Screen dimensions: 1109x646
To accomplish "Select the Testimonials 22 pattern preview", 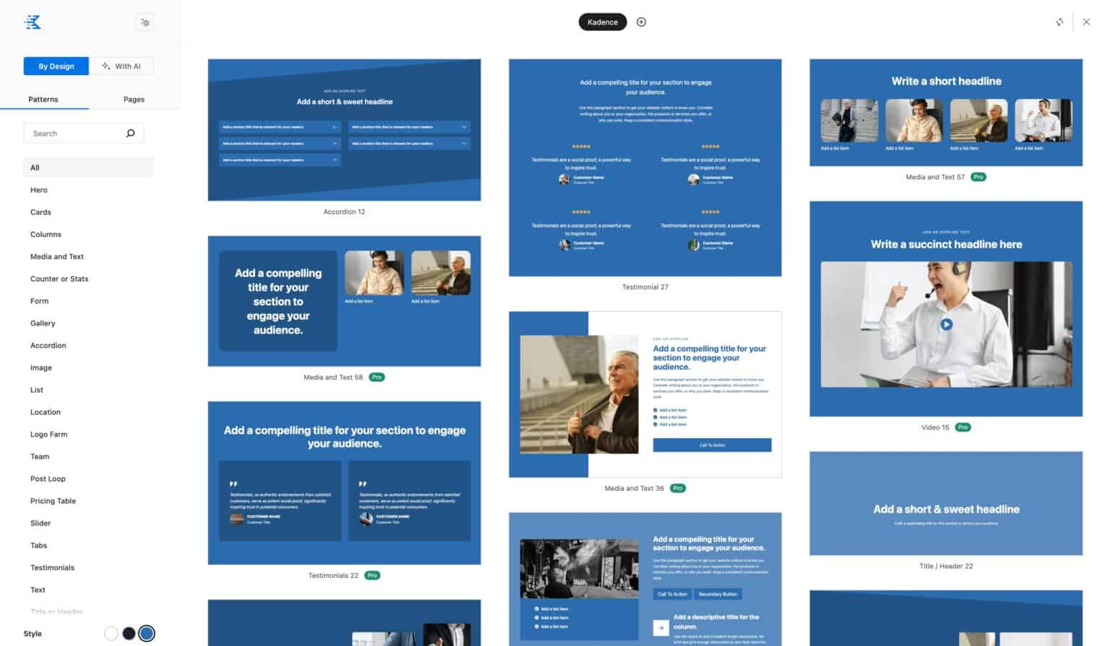I will pos(344,483).
